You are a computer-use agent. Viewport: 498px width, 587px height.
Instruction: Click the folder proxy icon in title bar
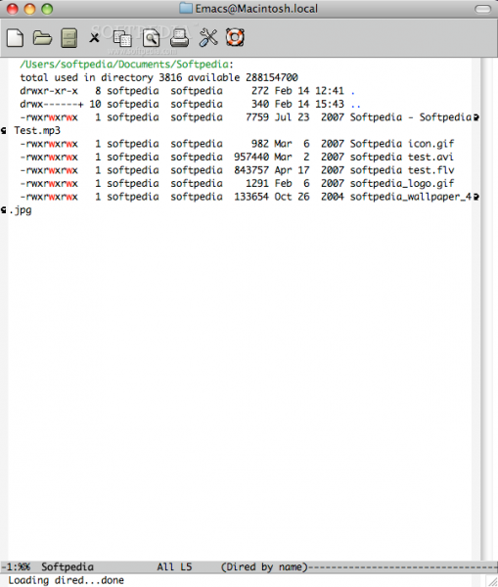click(x=186, y=8)
